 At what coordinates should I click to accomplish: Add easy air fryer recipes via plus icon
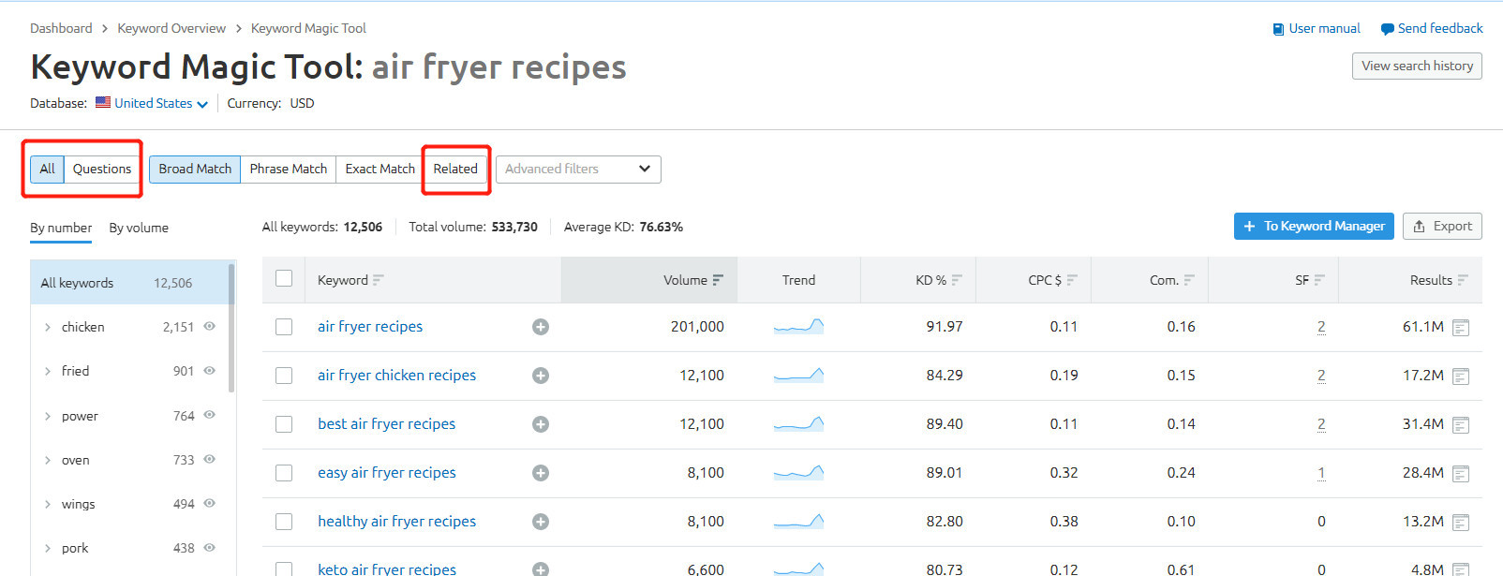point(541,473)
